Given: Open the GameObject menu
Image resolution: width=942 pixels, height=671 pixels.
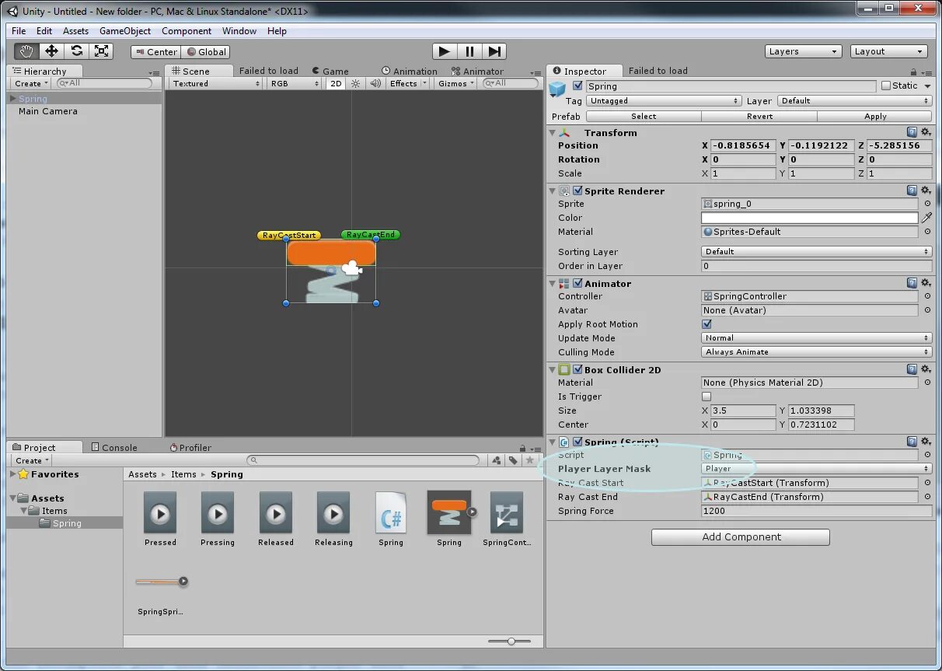Looking at the screenshot, I should (x=125, y=31).
